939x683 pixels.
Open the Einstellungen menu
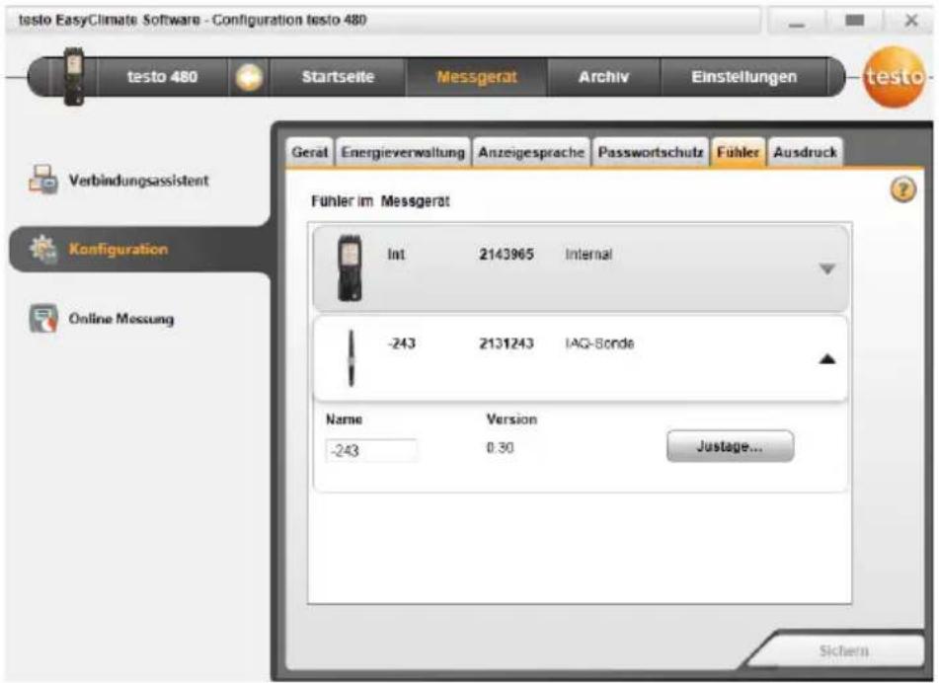point(743,77)
